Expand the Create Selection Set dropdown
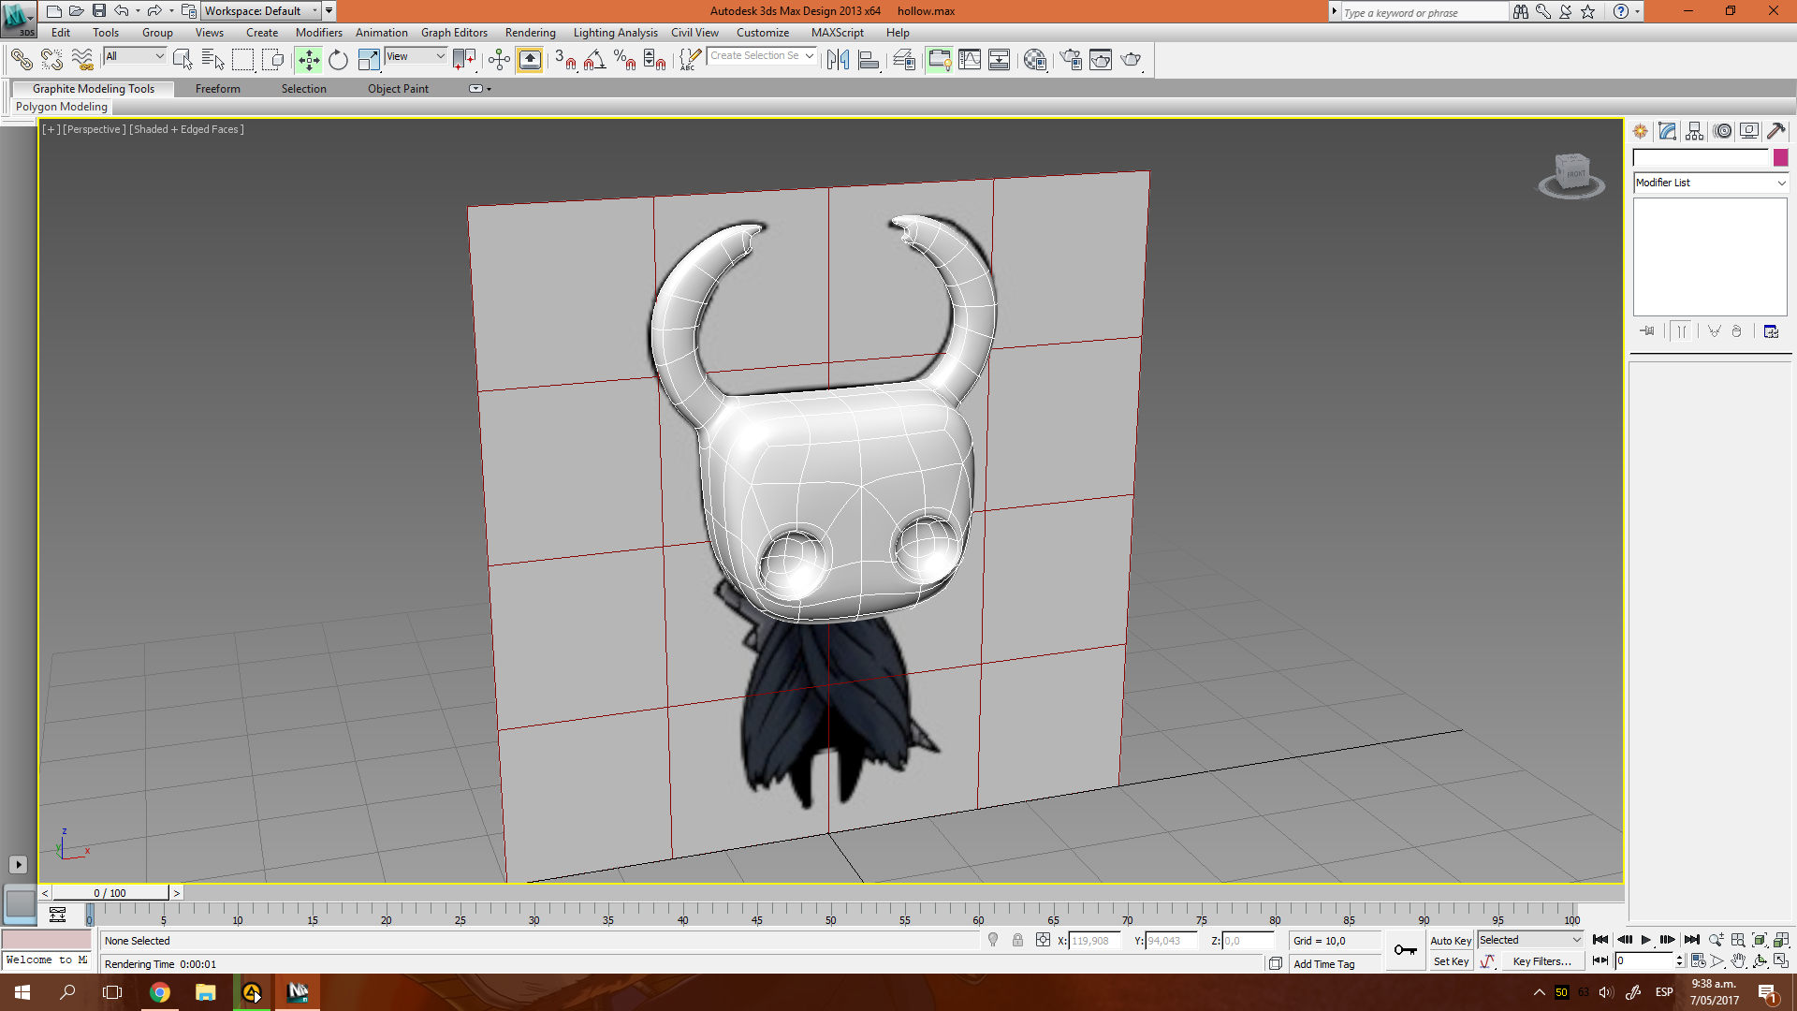1797x1011 pixels. 810,56
